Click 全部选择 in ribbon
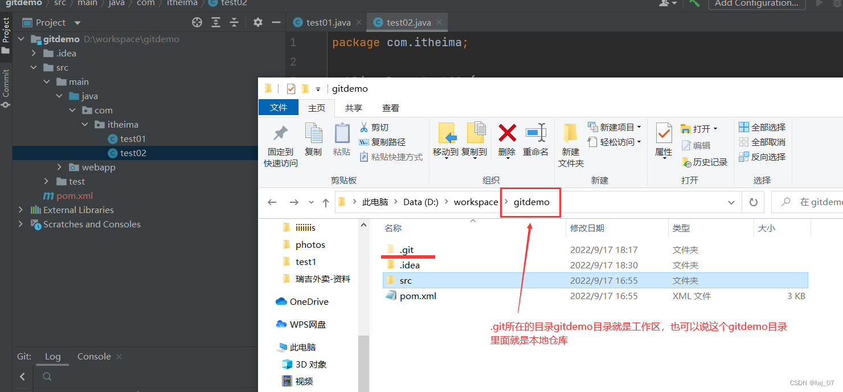843x392 pixels. 762,128
